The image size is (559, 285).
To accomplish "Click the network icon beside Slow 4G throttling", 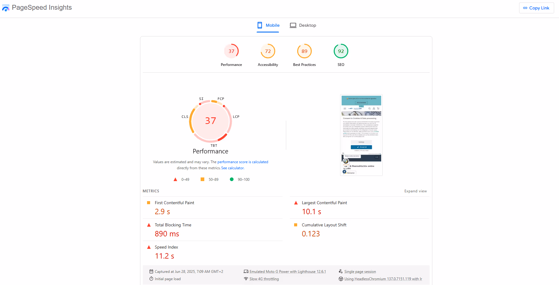I will click(x=246, y=279).
